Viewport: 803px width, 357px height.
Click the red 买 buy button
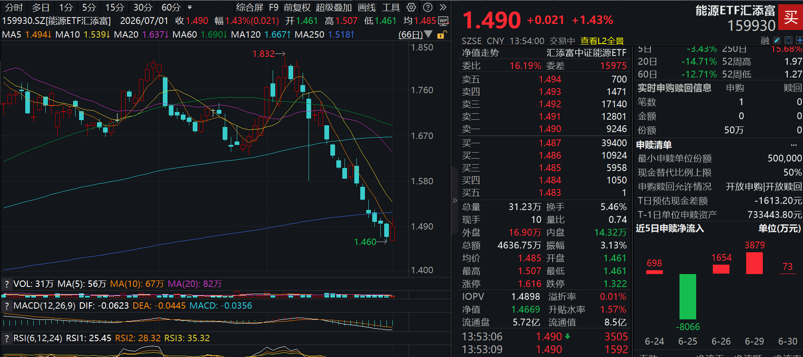point(791,17)
